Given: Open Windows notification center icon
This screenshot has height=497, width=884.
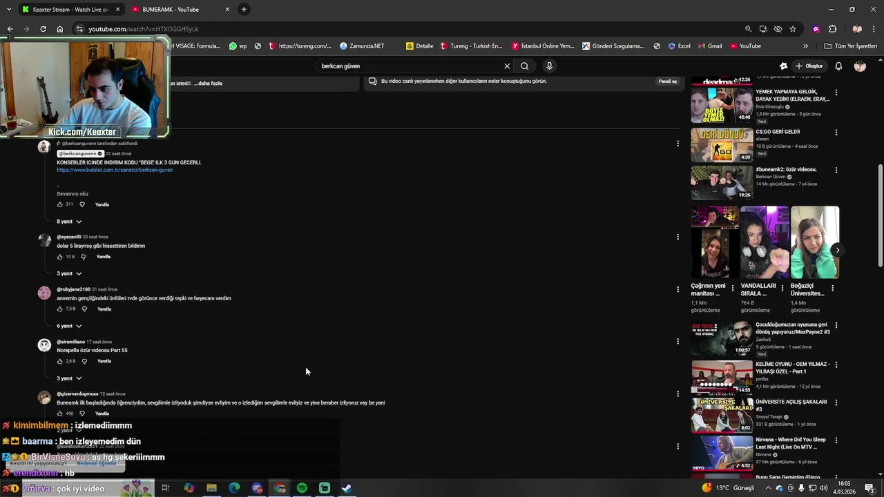Looking at the screenshot, I should [x=869, y=488].
